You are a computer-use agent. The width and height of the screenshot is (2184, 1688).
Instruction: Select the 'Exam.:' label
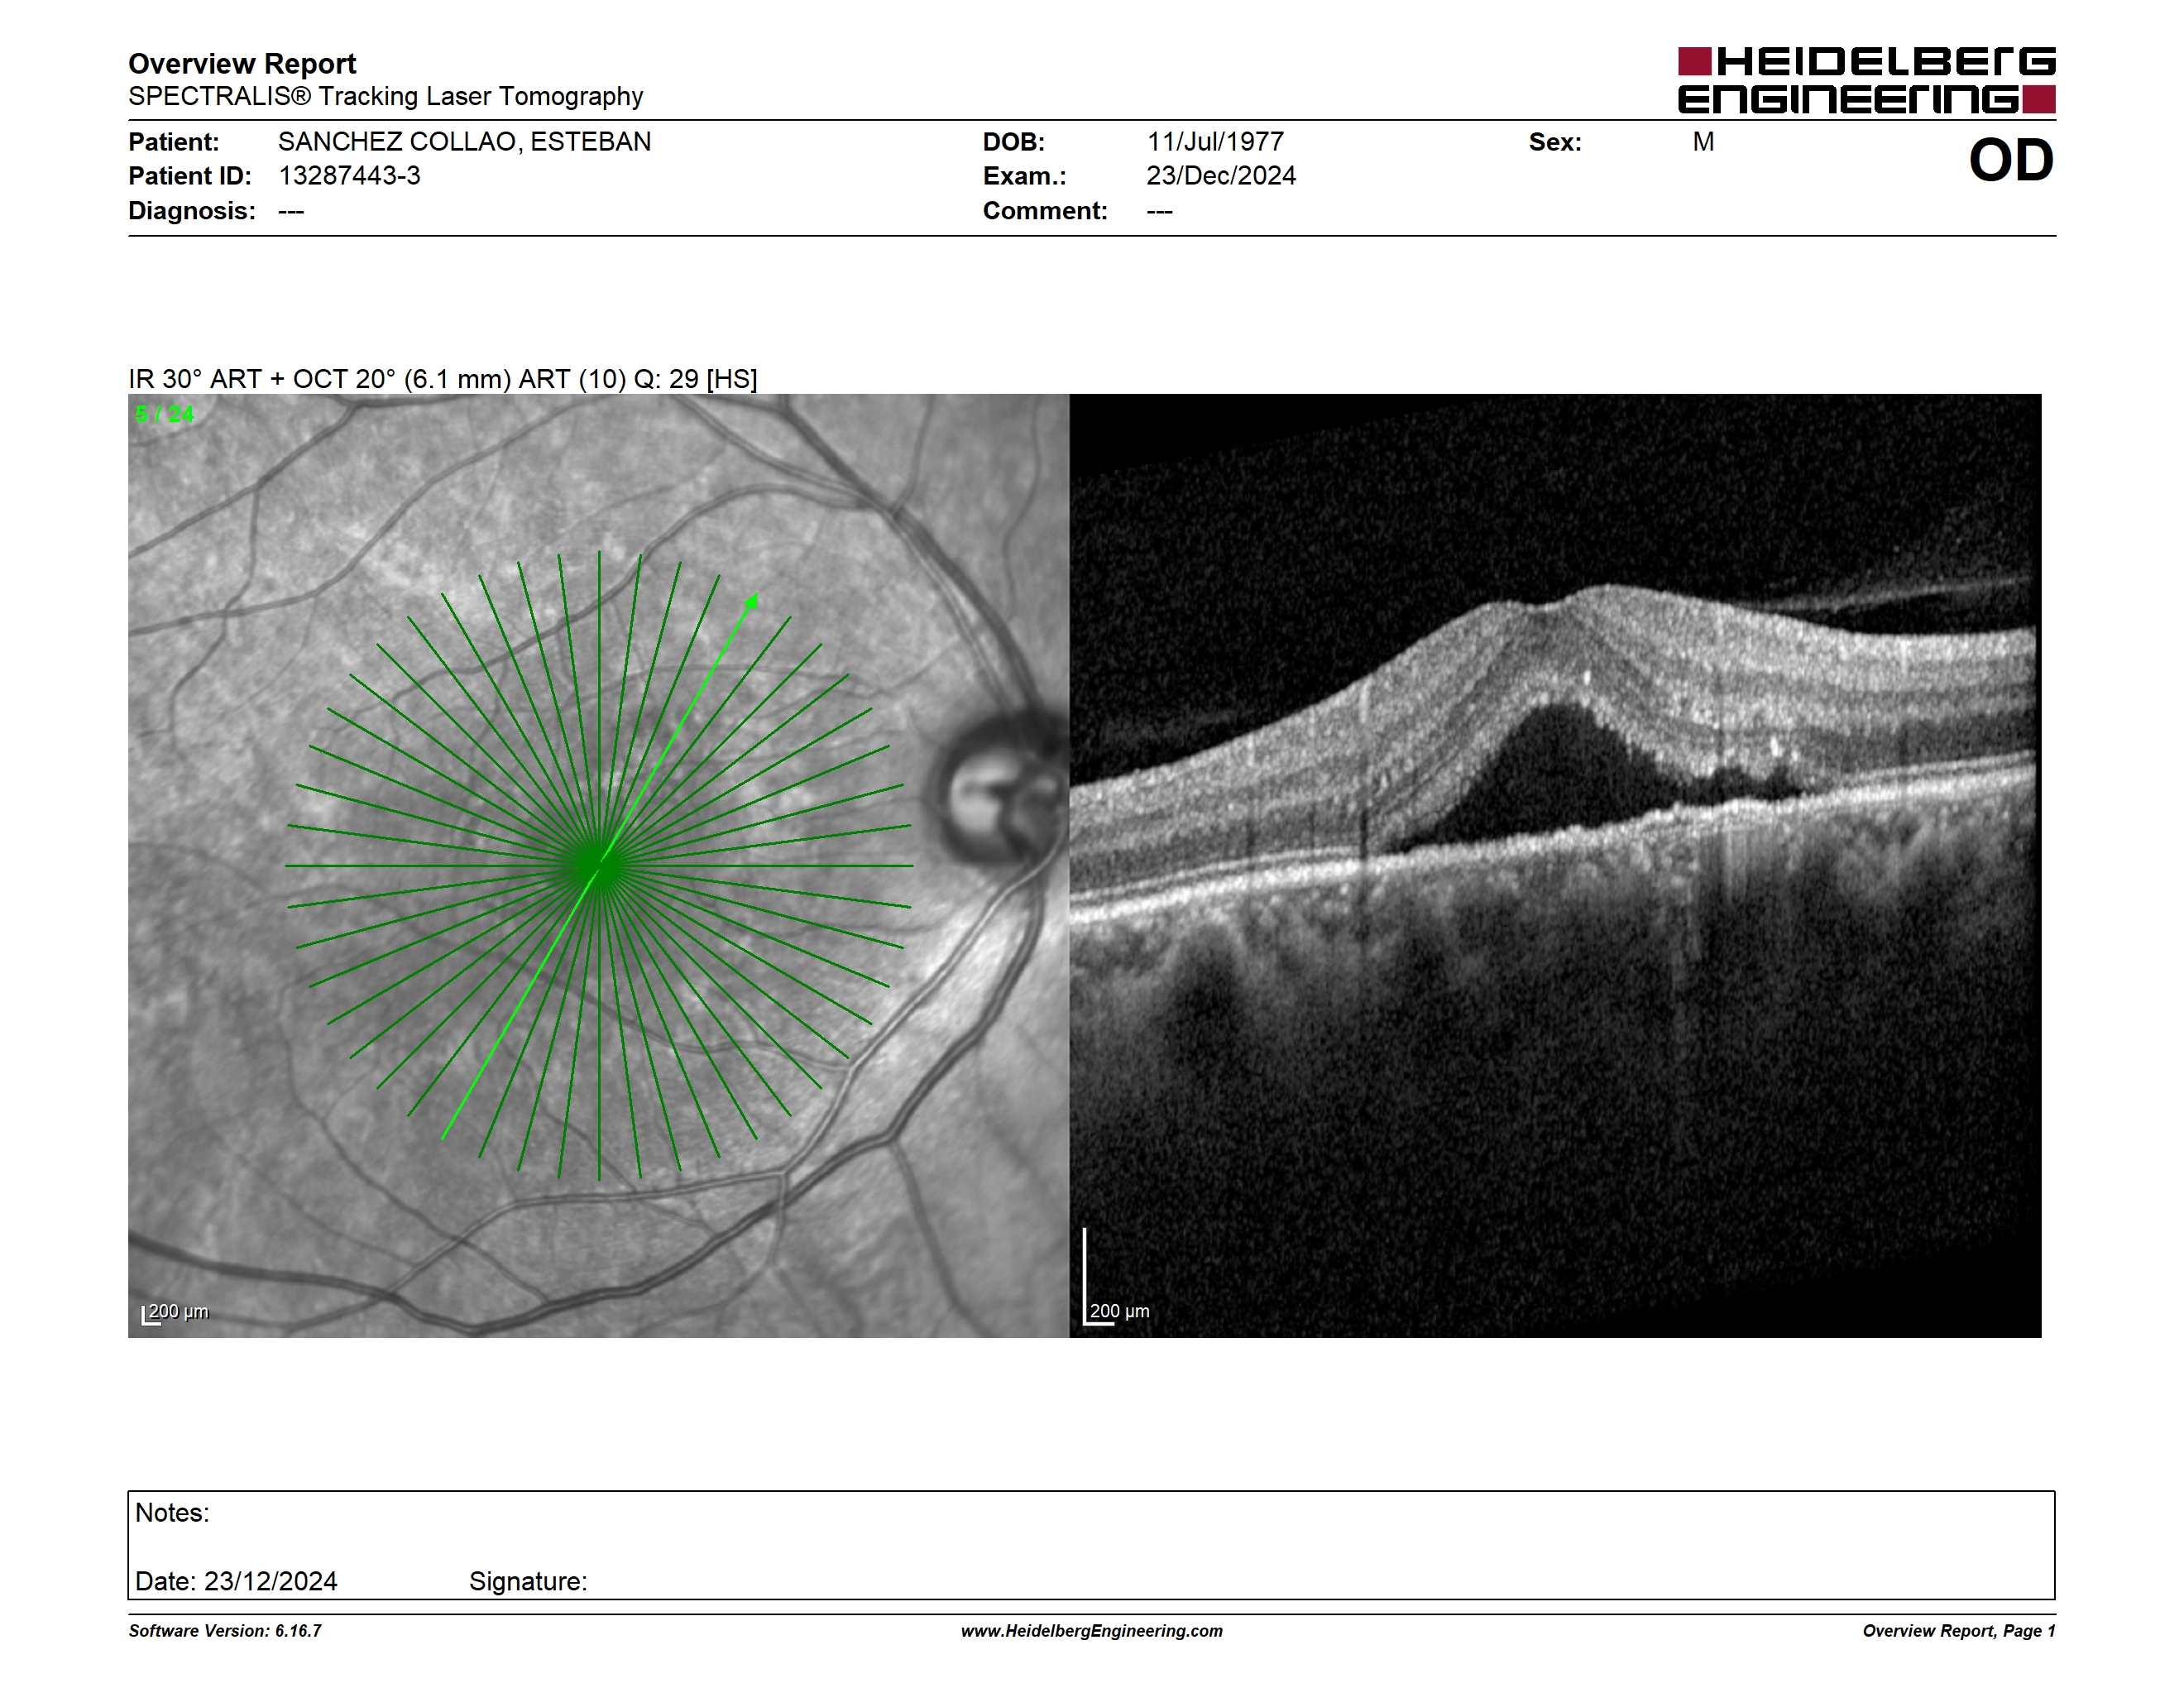coord(1024,176)
